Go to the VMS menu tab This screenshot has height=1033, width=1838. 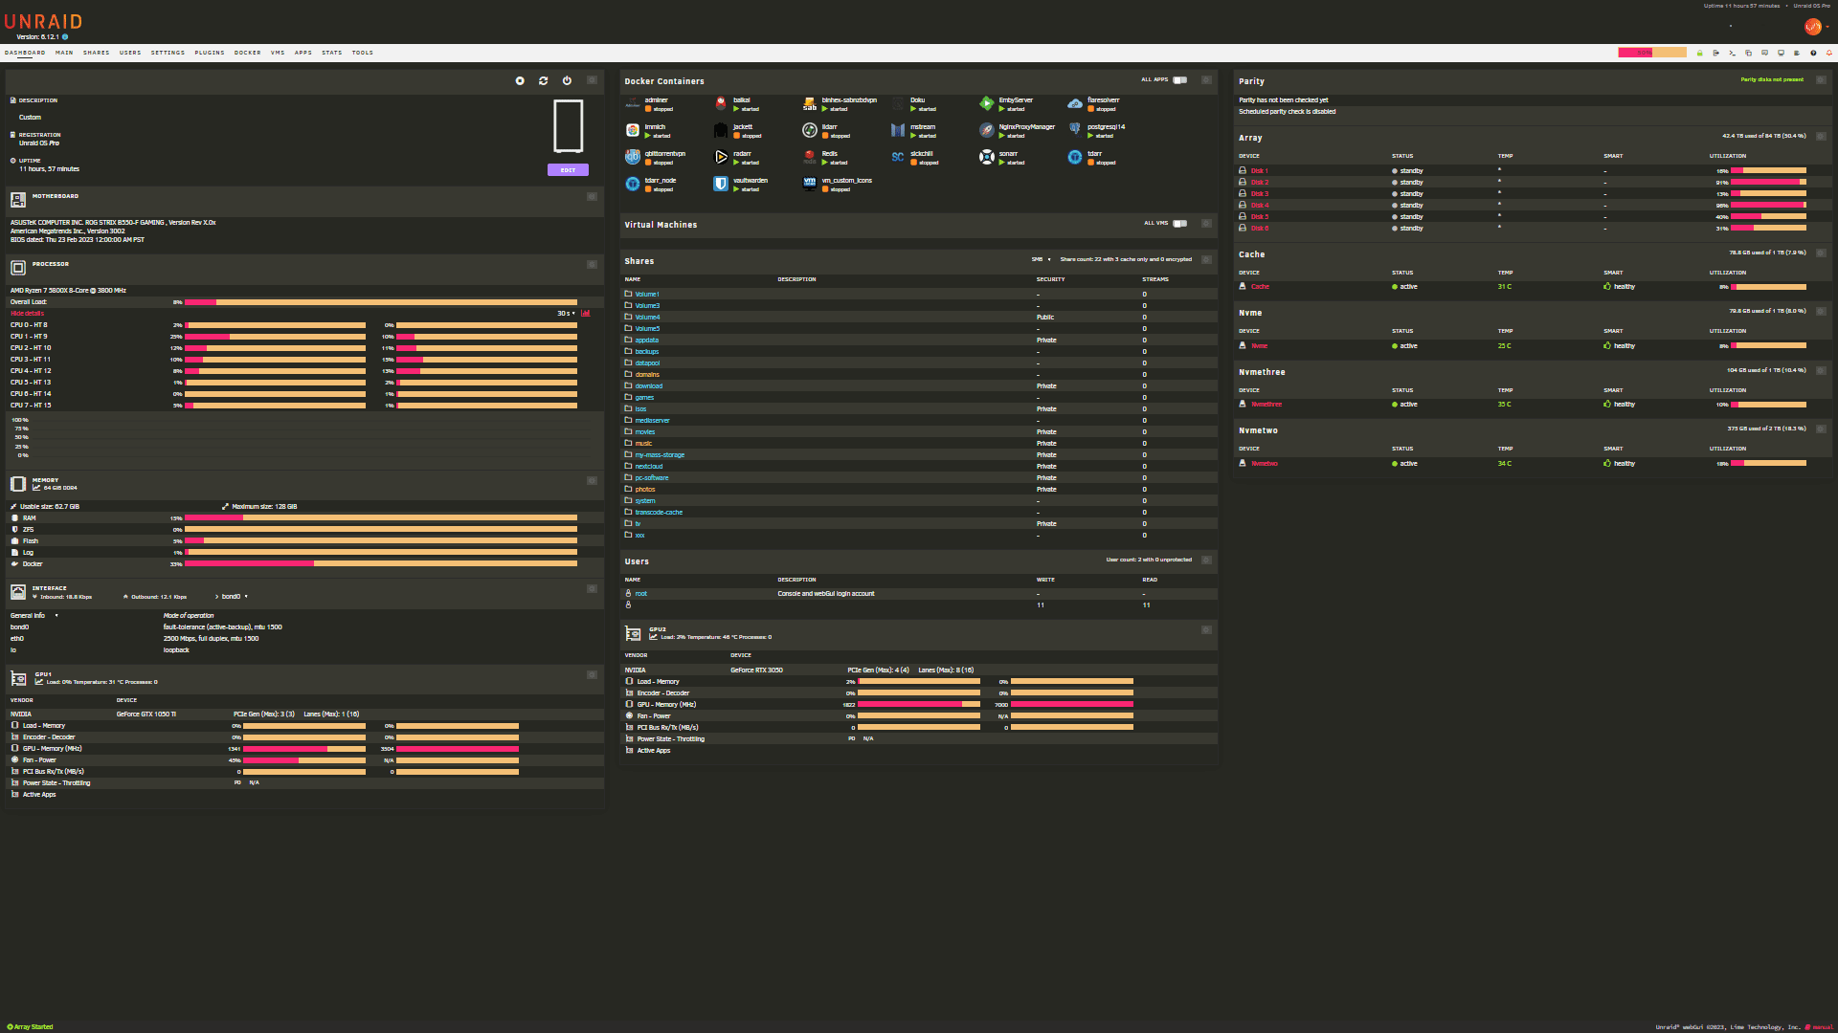coord(278,53)
